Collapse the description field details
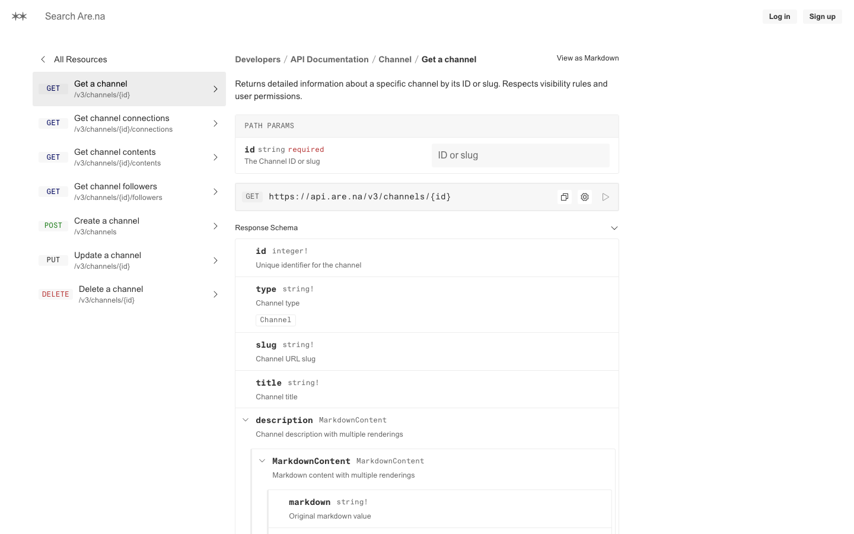The height and width of the screenshot is (534, 854). 246,420
